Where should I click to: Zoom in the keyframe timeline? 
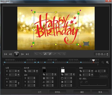[x=107, y=62]
